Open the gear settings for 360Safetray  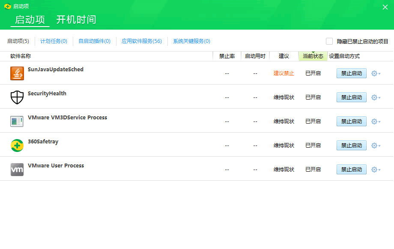point(374,145)
